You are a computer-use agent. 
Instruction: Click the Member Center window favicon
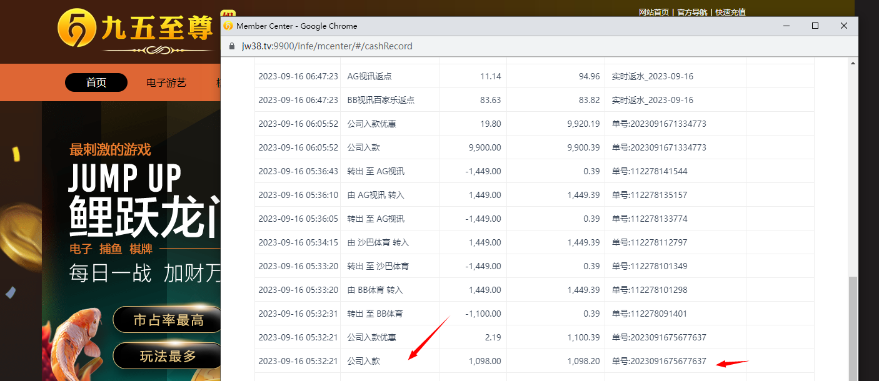228,26
